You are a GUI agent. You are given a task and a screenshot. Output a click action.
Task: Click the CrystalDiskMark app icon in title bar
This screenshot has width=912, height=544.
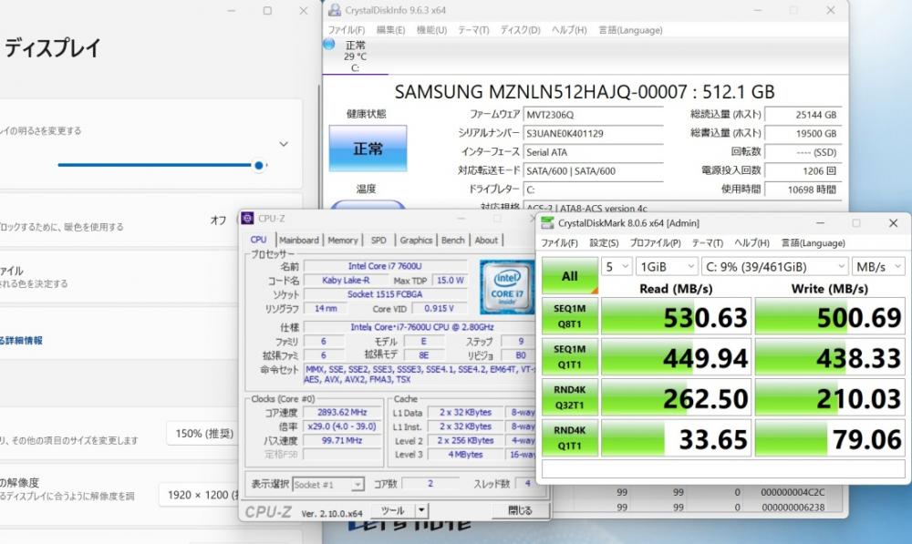pos(547,223)
